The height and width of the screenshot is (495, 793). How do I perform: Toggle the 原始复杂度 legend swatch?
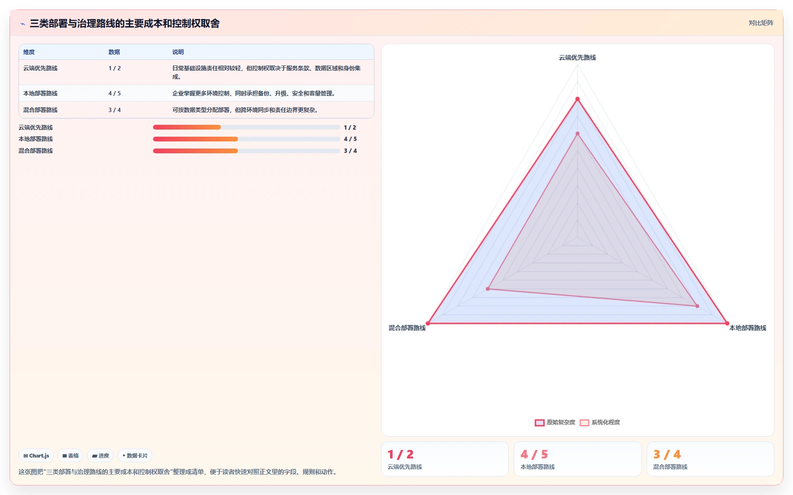(540, 423)
